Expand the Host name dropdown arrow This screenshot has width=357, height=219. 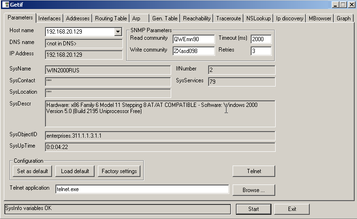(x=118, y=32)
